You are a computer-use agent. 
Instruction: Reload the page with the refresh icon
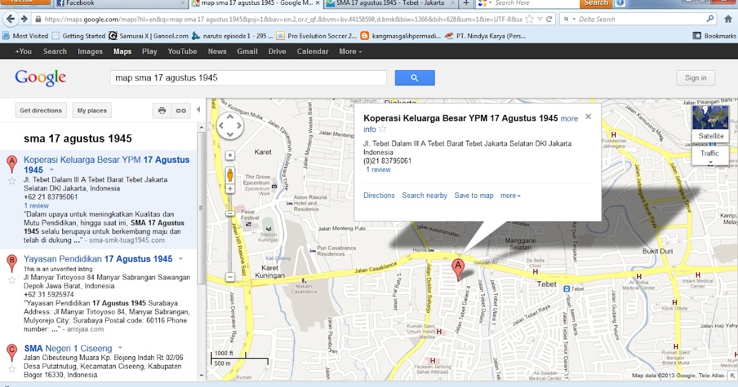click(549, 19)
